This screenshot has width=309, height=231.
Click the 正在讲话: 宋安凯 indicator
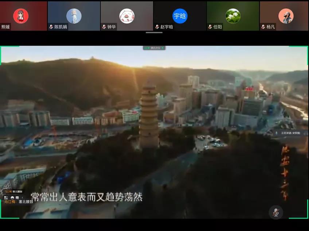pos(288,134)
